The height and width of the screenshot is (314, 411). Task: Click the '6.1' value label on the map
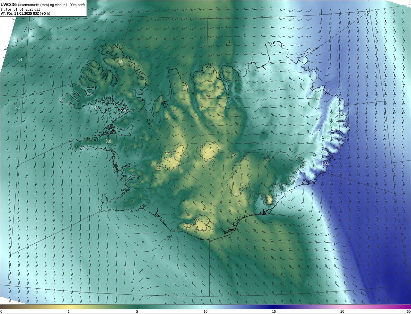pyautogui.click(x=17, y=107)
